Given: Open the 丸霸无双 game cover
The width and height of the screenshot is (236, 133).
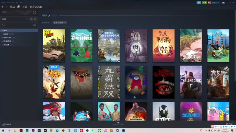Looking at the screenshot, I should coord(109,82).
